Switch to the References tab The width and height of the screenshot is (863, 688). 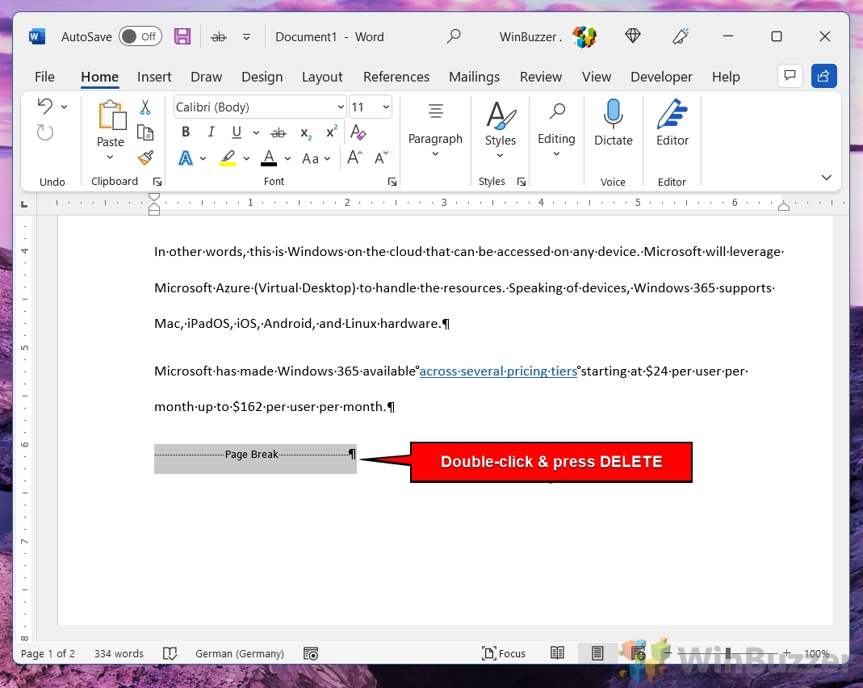point(396,77)
